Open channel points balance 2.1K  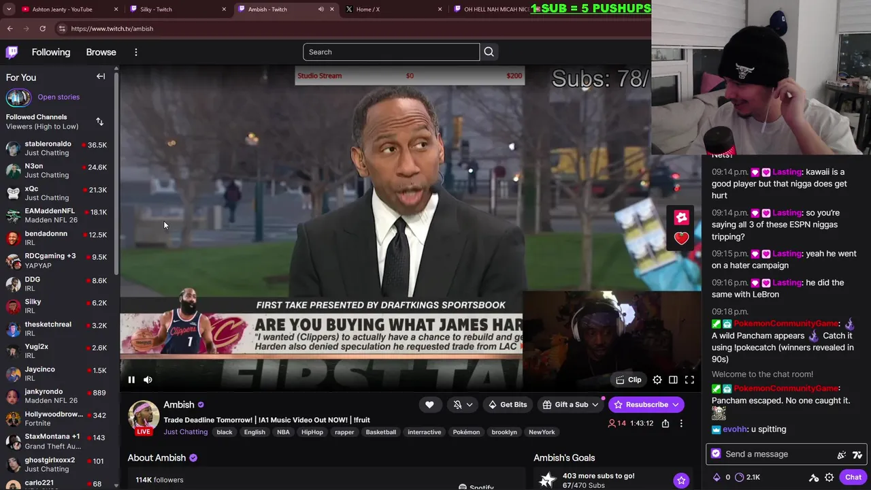pos(747,478)
